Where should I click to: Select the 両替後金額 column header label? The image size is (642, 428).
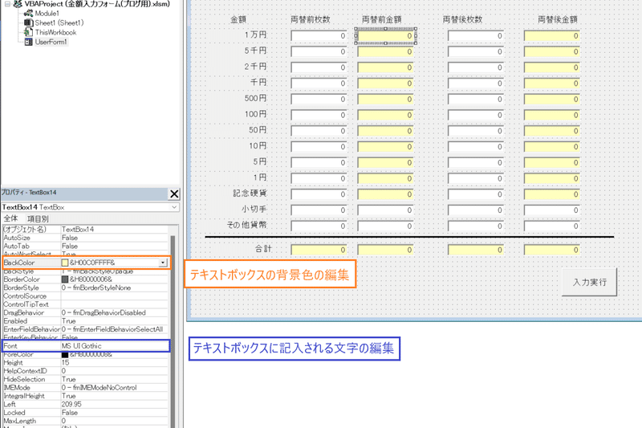pyautogui.click(x=558, y=19)
